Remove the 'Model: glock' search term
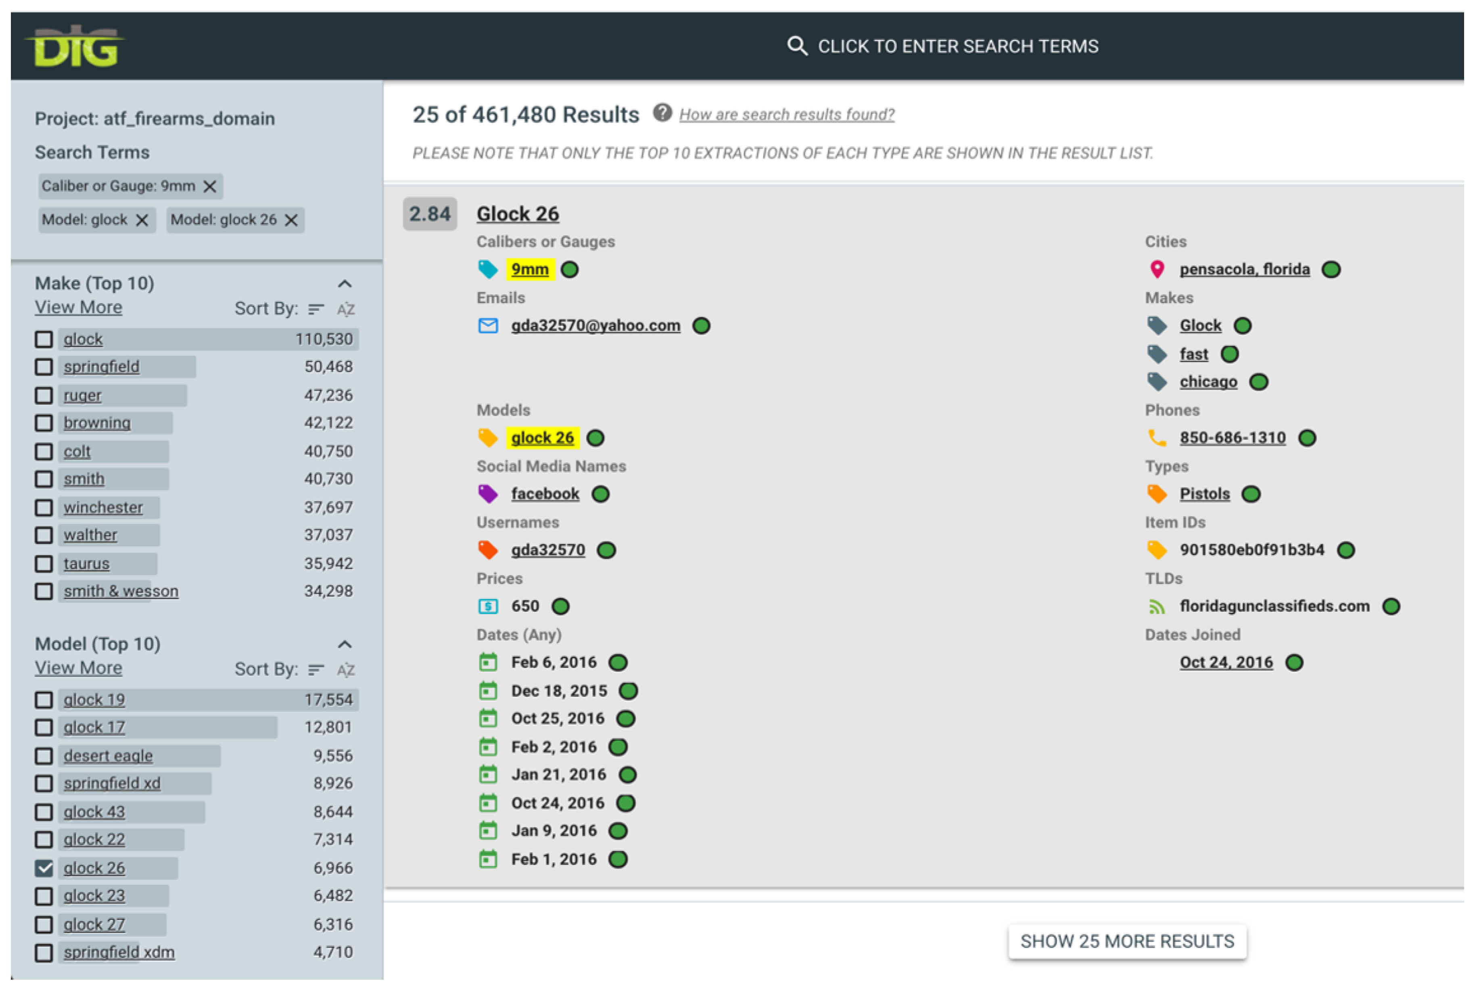This screenshot has width=1475, height=989. [x=142, y=220]
